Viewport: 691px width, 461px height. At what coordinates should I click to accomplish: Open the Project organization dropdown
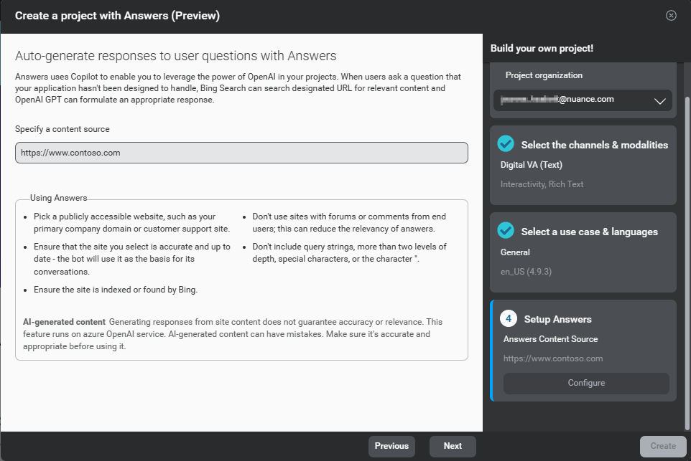[583, 100]
